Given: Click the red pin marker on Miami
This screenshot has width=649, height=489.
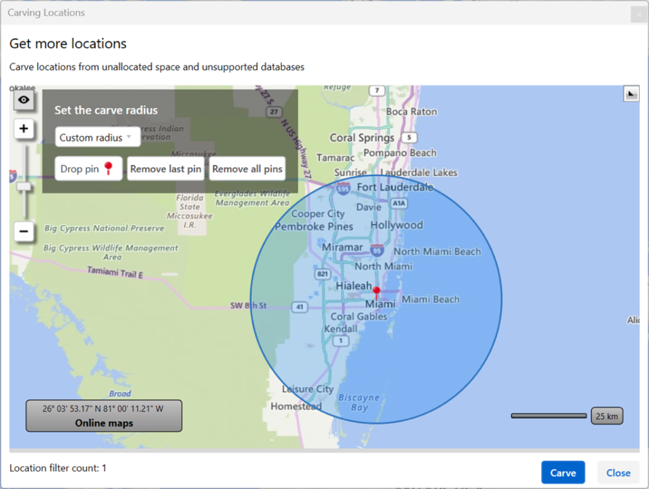Looking at the screenshot, I should [x=376, y=291].
